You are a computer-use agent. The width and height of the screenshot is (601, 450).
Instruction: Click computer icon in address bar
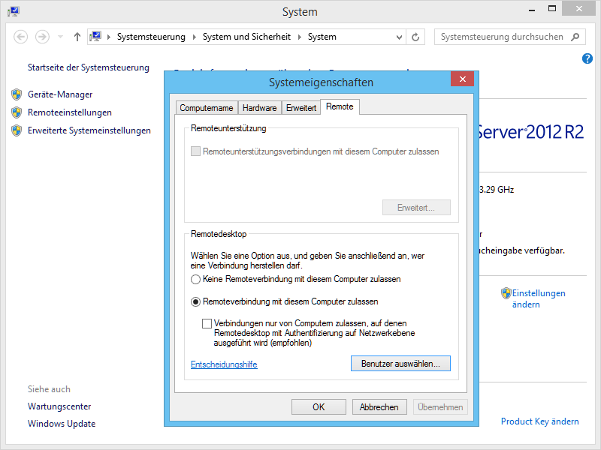(95, 37)
